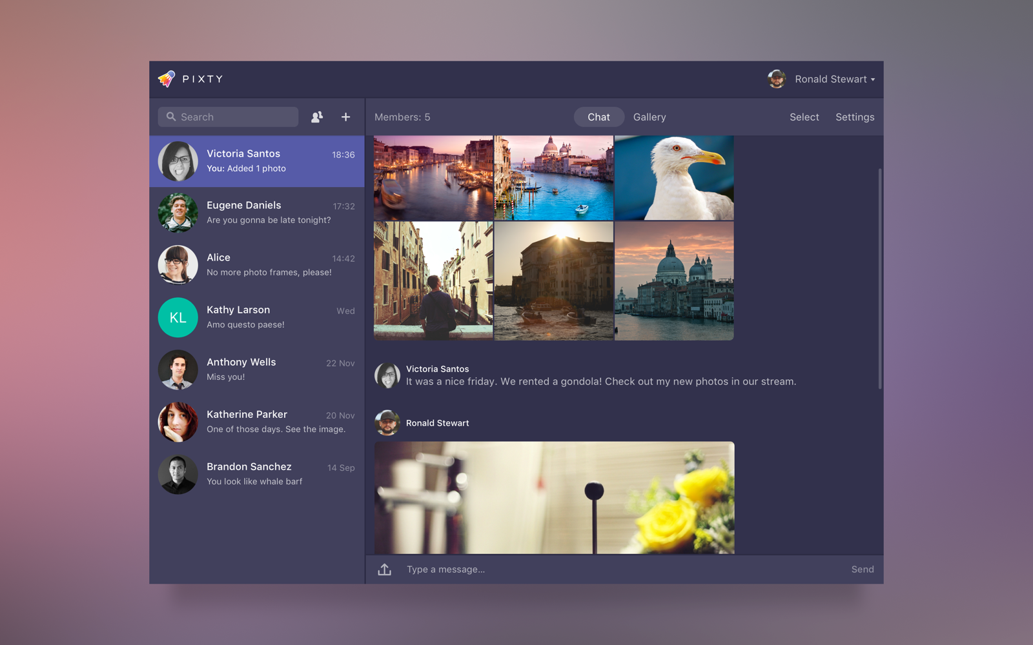Click the Victoria Santos name in chat list

pyautogui.click(x=243, y=154)
